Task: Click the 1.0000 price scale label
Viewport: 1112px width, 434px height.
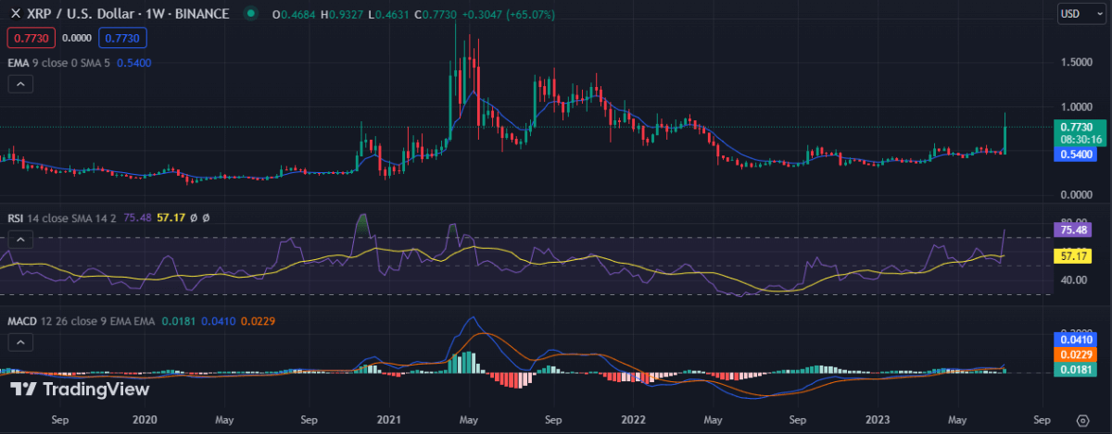Action: 1076,106
